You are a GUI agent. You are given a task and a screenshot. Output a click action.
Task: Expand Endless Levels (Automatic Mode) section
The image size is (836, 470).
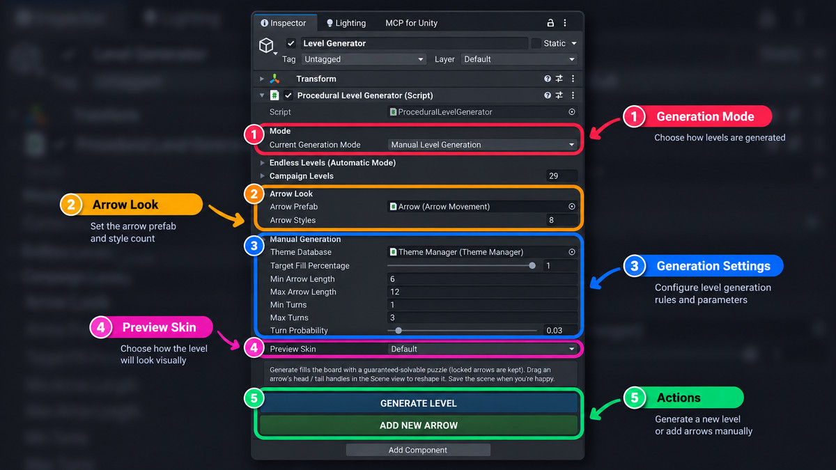click(262, 163)
